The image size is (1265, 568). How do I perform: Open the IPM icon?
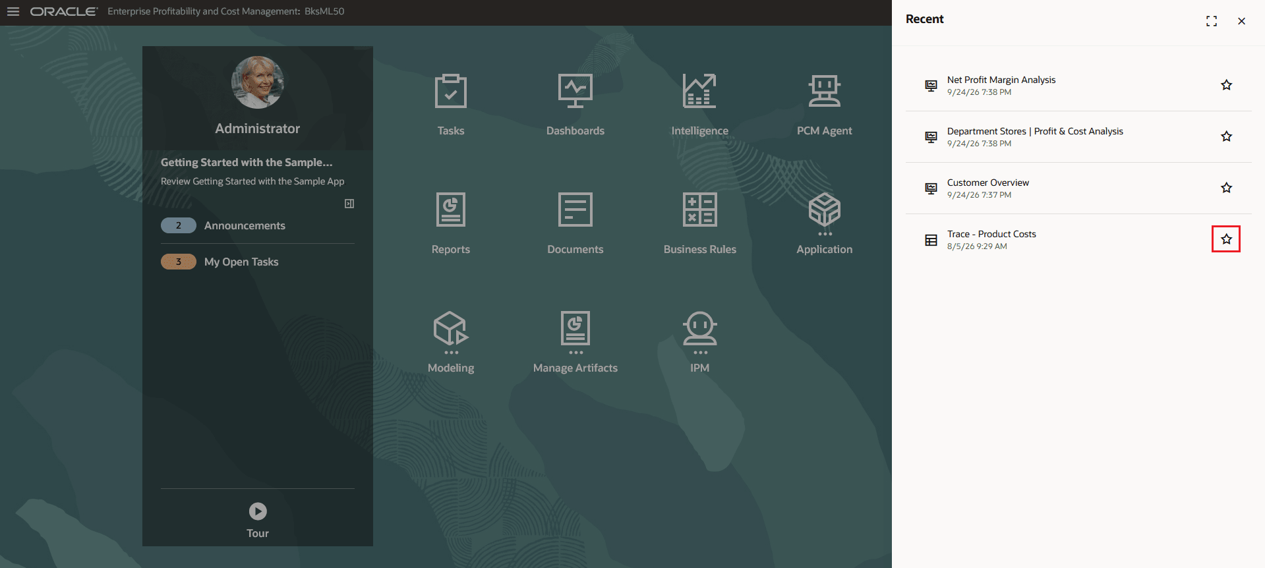pyautogui.click(x=700, y=332)
